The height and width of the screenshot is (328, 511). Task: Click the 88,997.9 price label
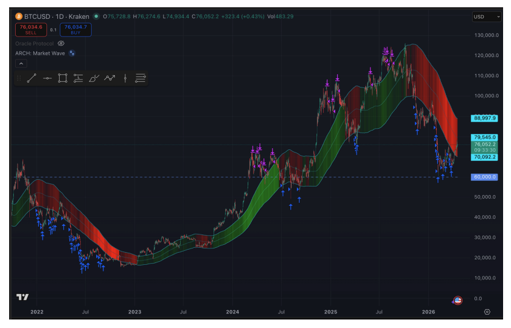pos(484,118)
